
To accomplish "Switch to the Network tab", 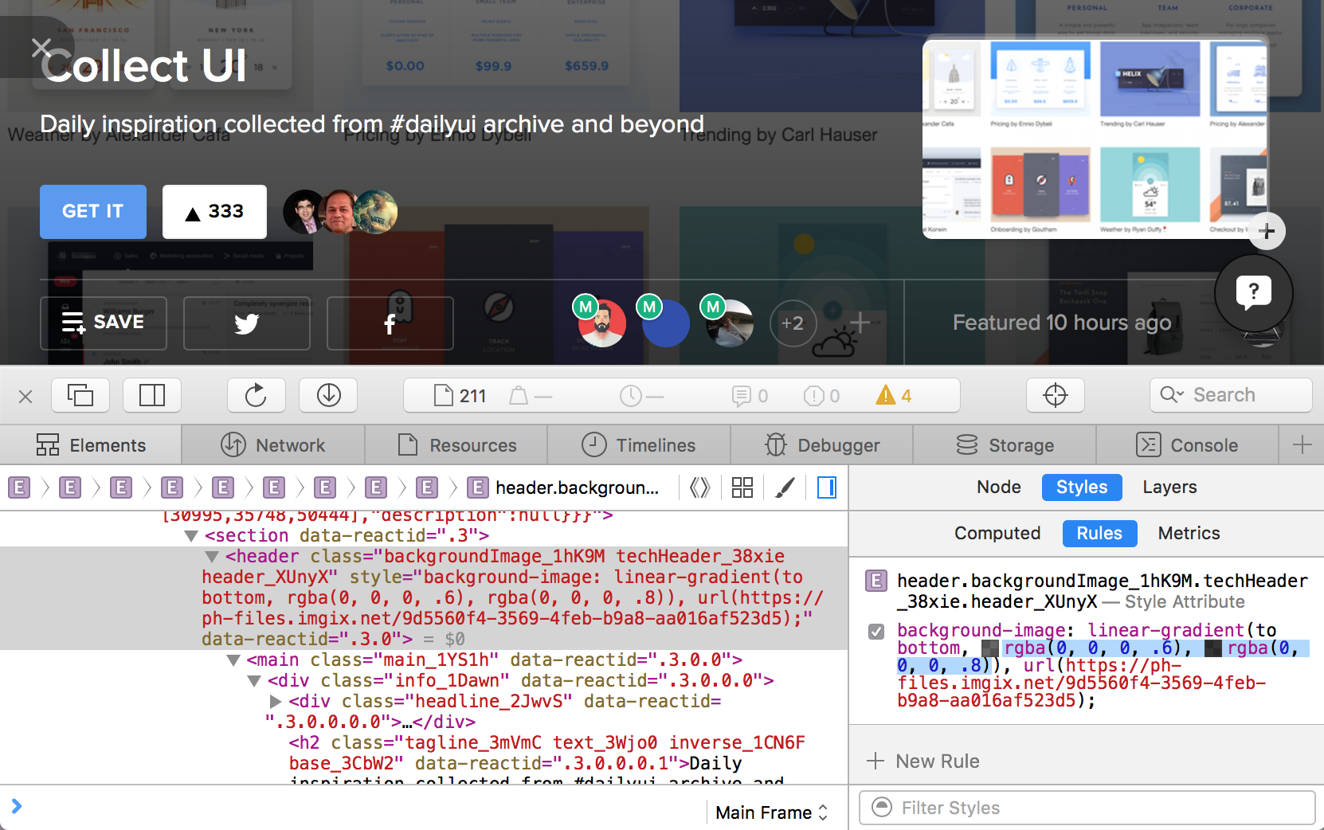I will [273, 445].
